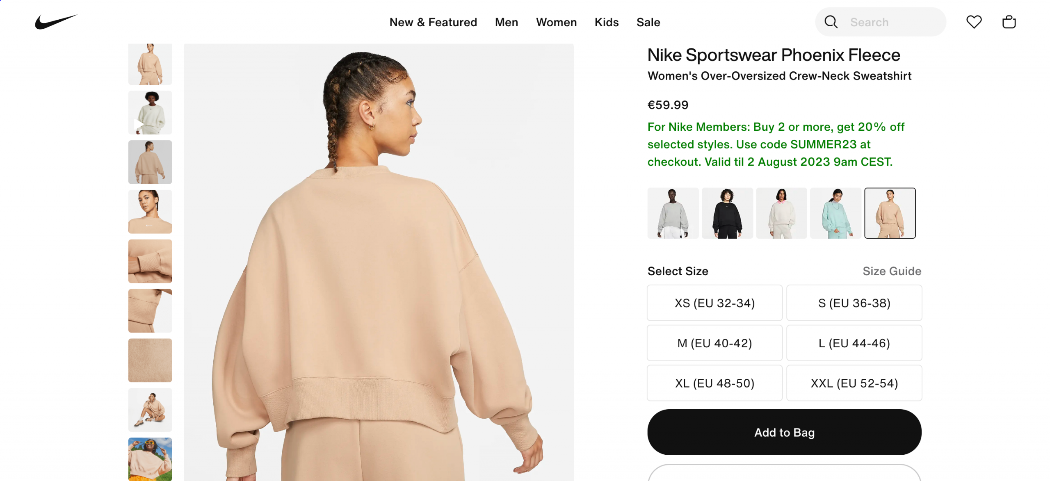Navigate to Women menu item
The width and height of the screenshot is (1050, 481).
click(x=557, y=21)
